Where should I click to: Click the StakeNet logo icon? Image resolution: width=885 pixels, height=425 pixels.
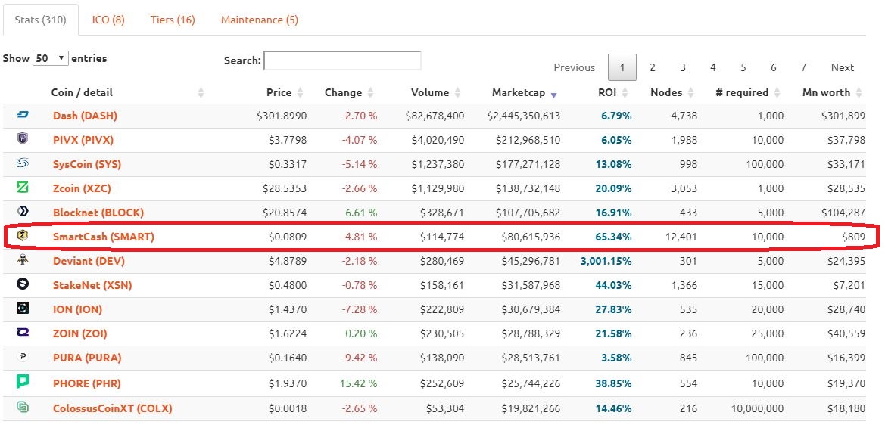[23, 284]
